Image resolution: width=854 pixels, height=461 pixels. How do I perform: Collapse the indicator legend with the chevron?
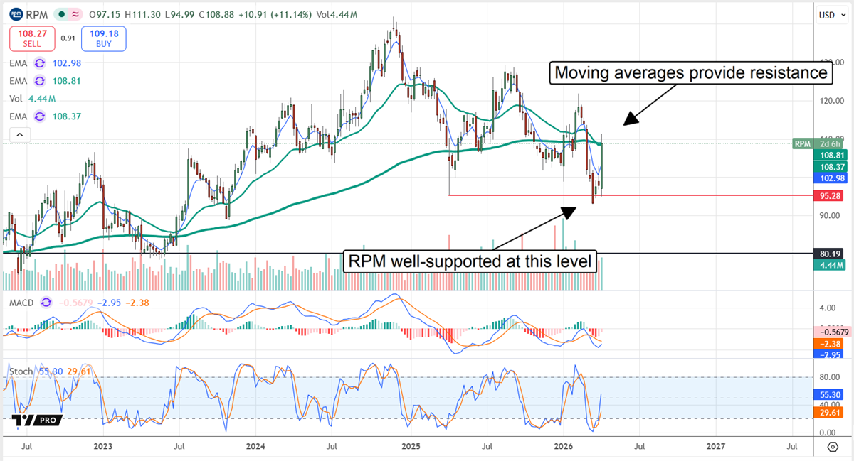[19, 134]
